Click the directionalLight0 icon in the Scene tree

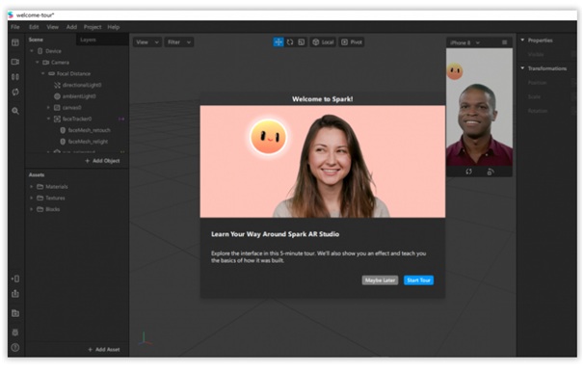pos(57,85)
